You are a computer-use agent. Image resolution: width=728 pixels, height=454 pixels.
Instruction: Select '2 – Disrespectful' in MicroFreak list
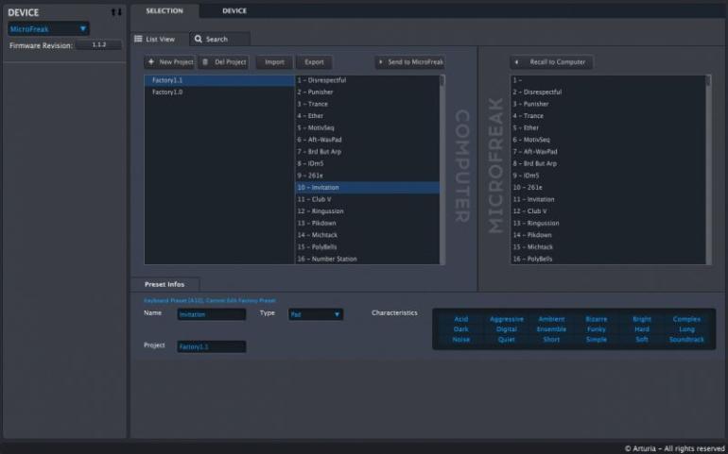[608, 92]
